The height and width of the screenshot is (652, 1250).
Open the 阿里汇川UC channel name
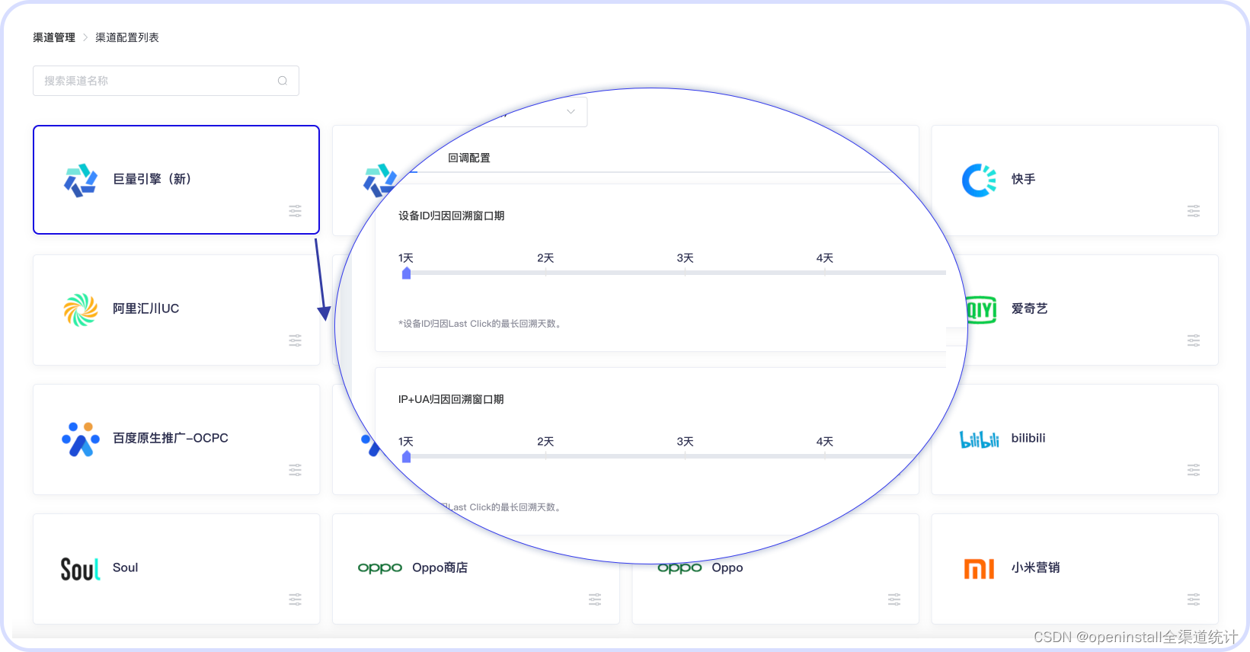[146, 308]
